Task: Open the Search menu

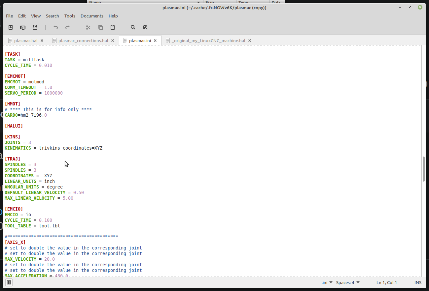Action: pyautogui.click(x=53, y=16)
